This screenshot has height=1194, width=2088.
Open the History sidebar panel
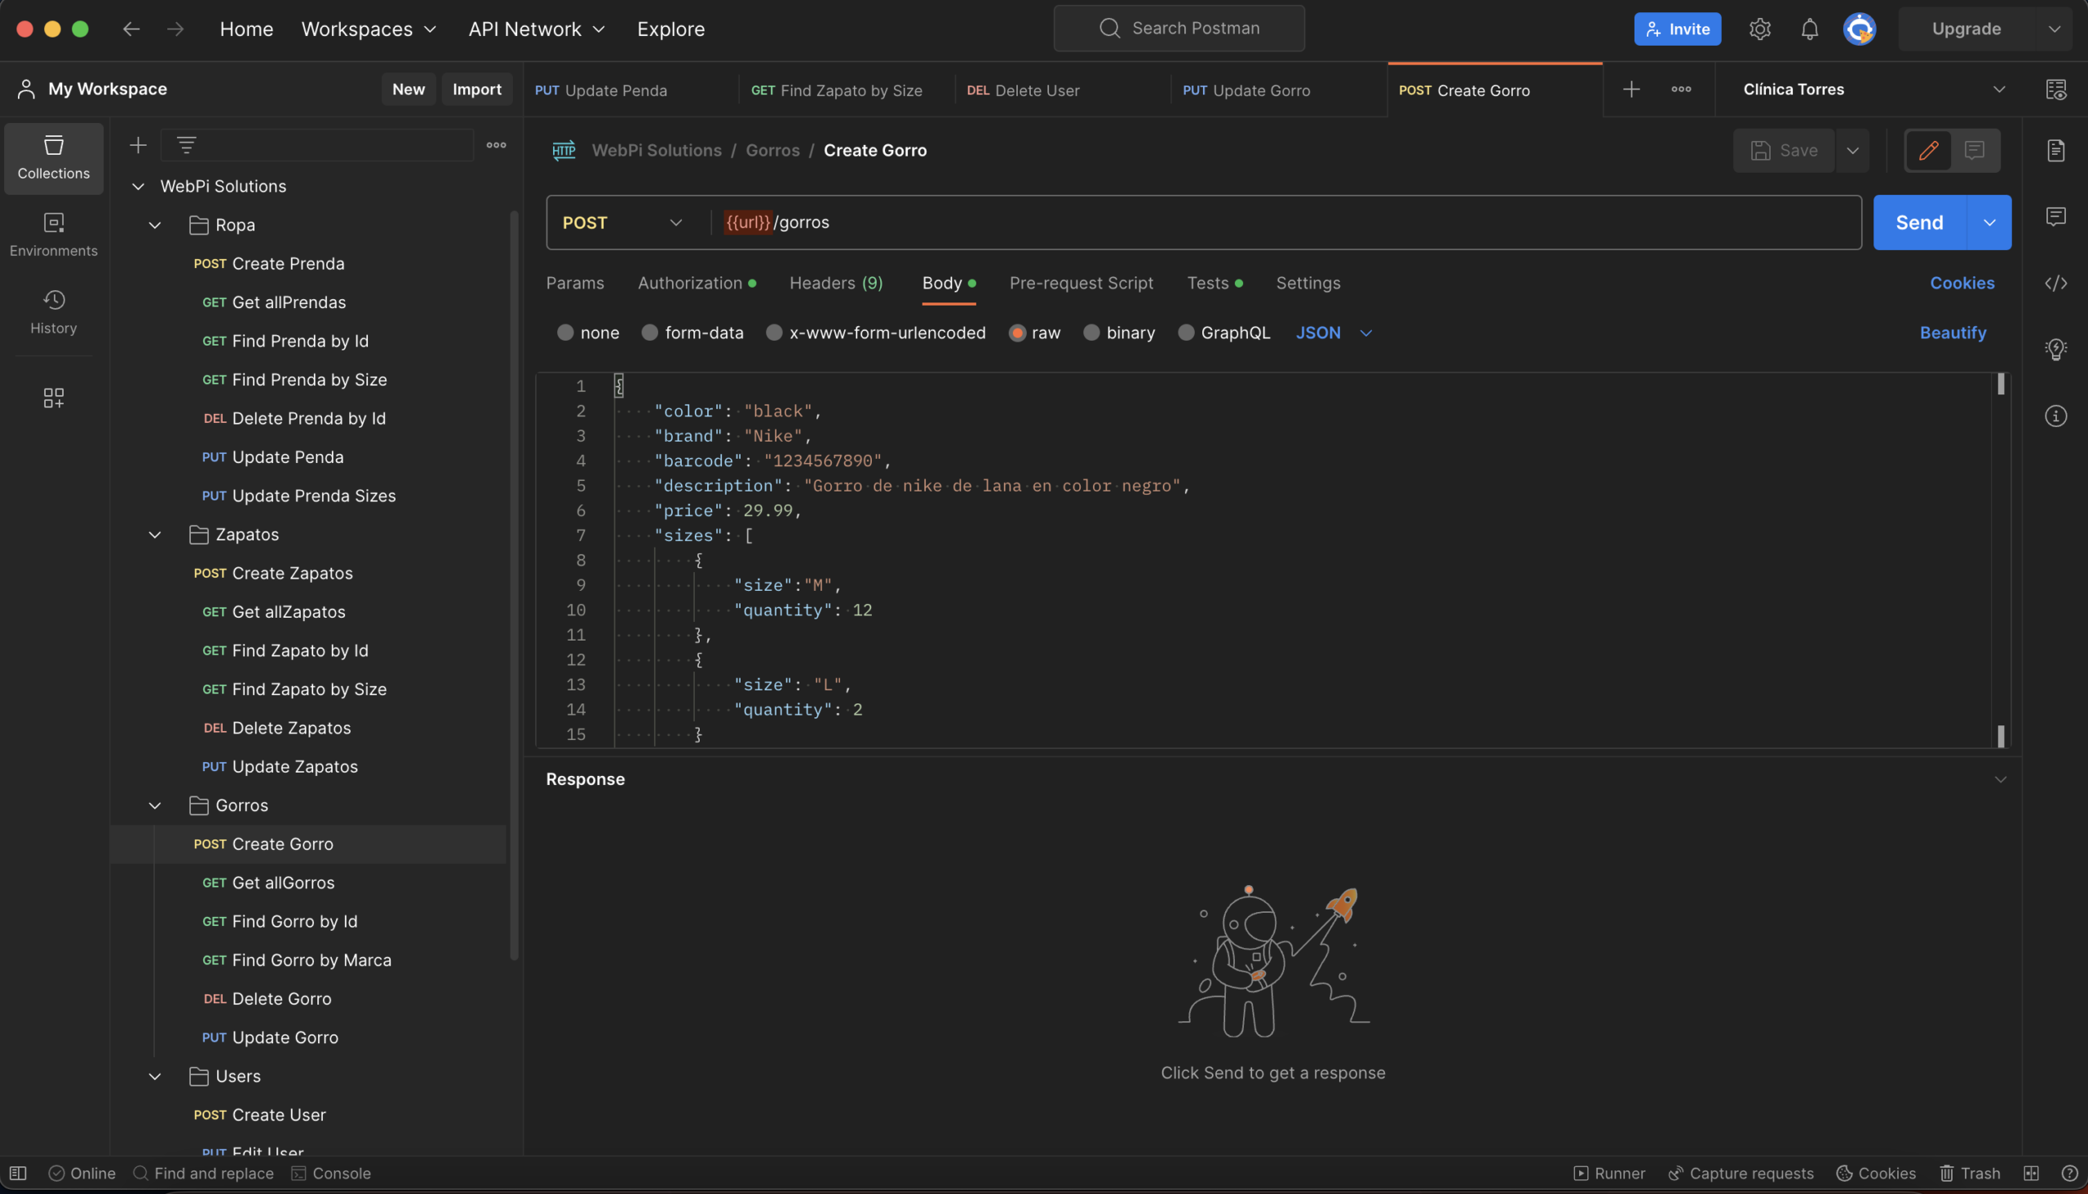[53, 312]
